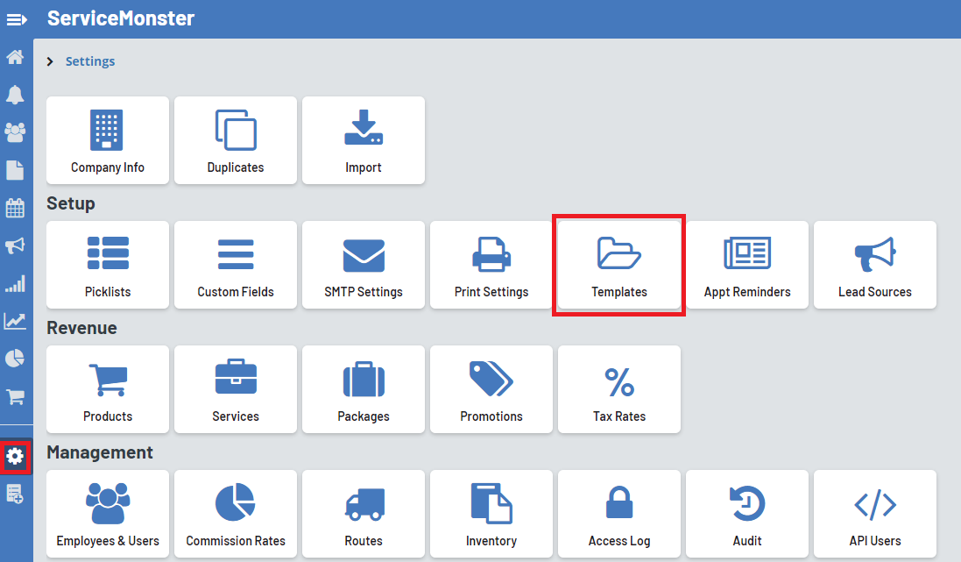Open the Picklists tile

coord(108,265)
